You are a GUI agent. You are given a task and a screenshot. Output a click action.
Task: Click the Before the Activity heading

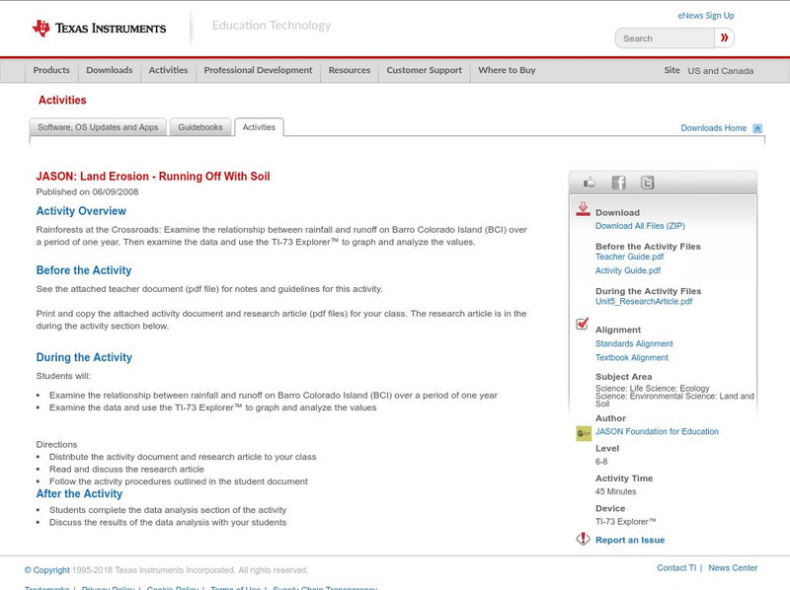pyautogui.click(x=84, y=270)
